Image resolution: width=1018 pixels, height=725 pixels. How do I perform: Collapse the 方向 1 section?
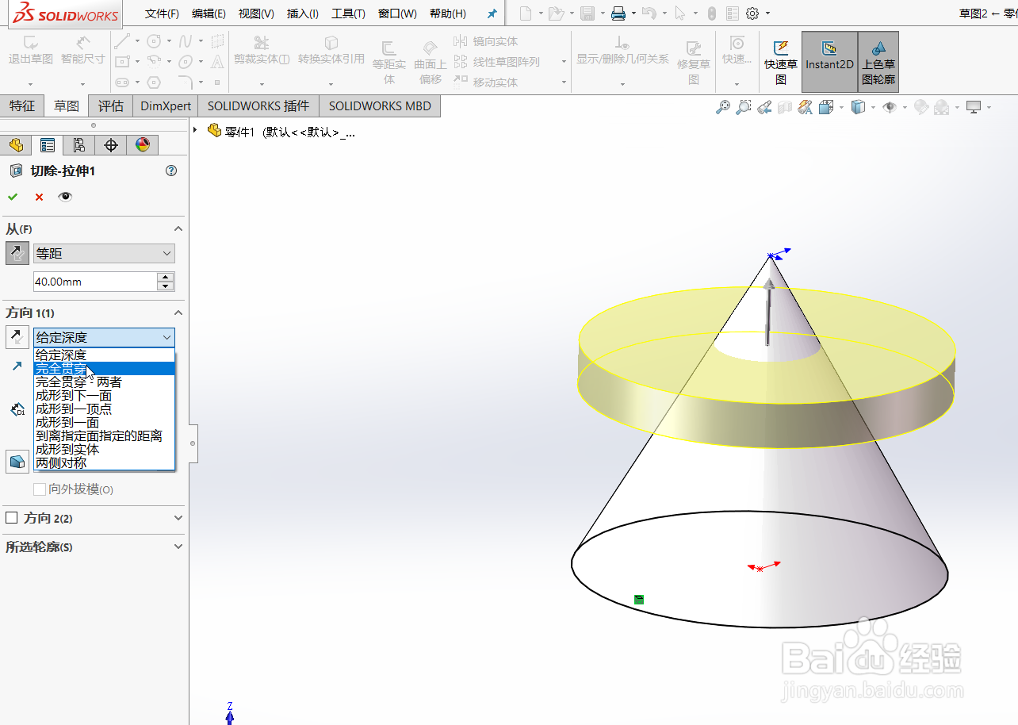pos(178,313)
